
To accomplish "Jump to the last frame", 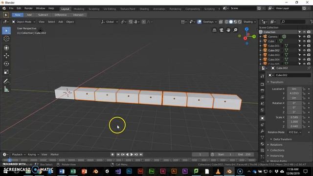I will [141, 154].
